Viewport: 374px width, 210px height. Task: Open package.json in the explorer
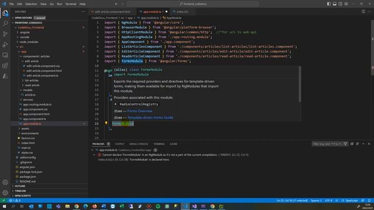[x=27, y=176]
